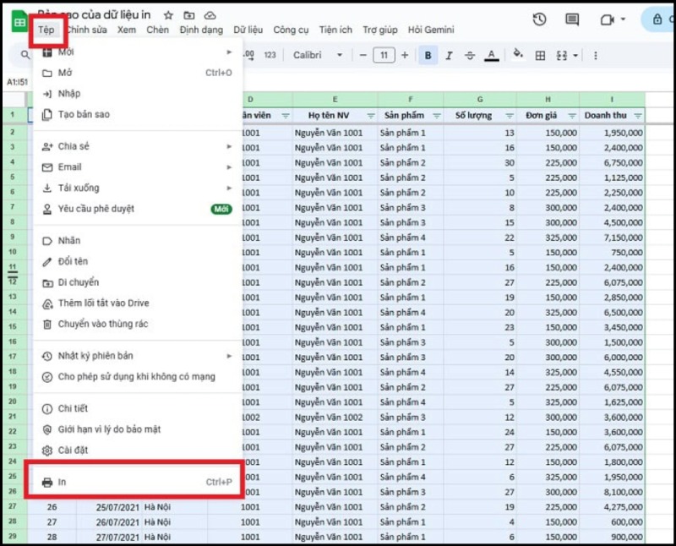The width and height of the screenshot is (676, 546).
Task: Click the Google Sheets home logo
Action: pyautogui.click(x=19, y=20)
